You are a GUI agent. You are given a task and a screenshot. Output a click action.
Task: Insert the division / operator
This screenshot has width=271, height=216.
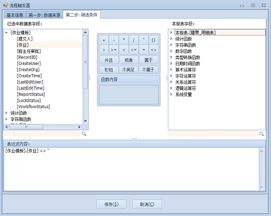point(134,40)
